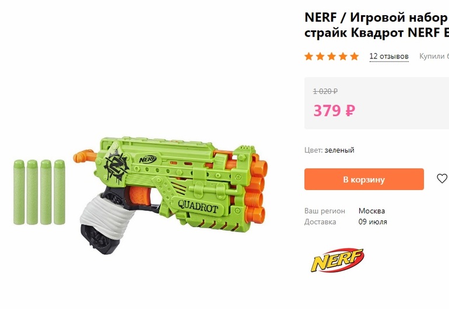Click the fifth orange rating star
This screenshot has height=309, width=449.
point(355,56)
